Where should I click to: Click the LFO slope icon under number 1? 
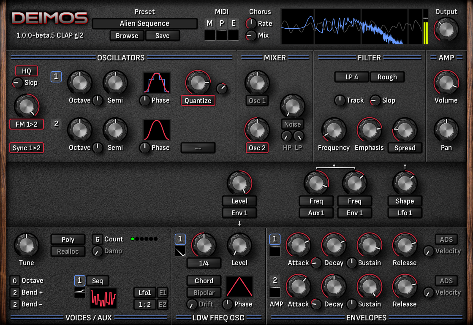180,252
